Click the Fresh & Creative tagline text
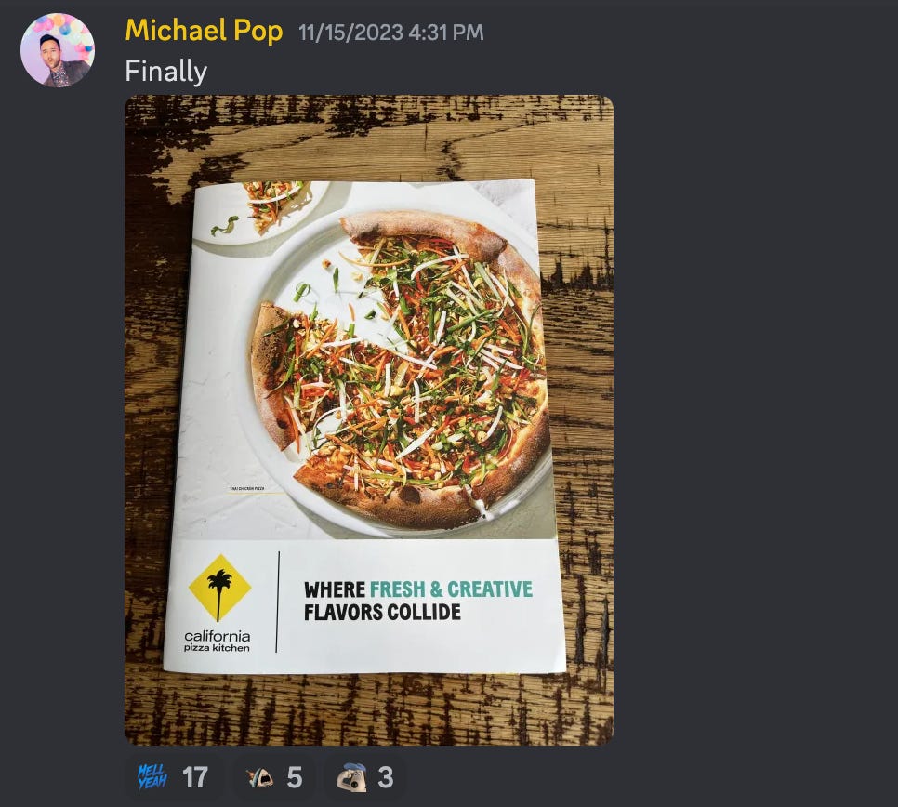898x807 pixels. pyautogui.click(x=451, y=589)
